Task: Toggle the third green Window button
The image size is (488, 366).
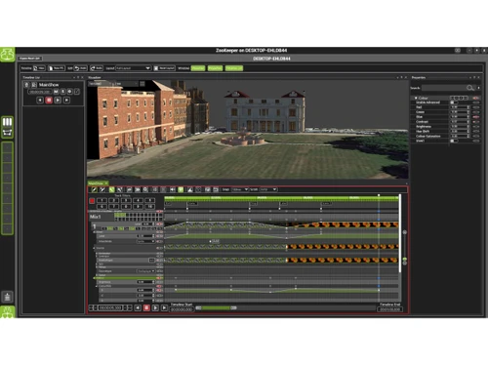Action: pos(234,68)
